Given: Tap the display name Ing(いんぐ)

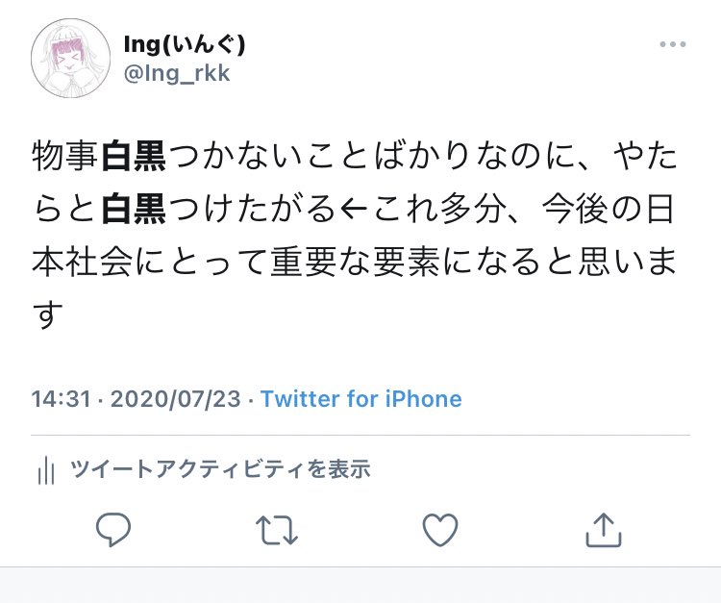Looking at the screenshot, I should coord(185,44).
